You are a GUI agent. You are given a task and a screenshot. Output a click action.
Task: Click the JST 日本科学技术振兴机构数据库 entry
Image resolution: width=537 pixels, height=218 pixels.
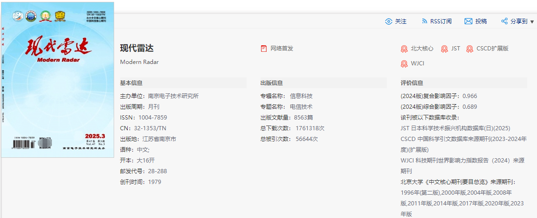[456, 128]
